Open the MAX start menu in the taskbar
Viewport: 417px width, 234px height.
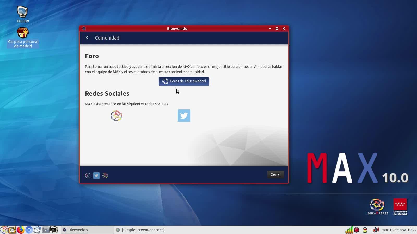pos(4,230)
